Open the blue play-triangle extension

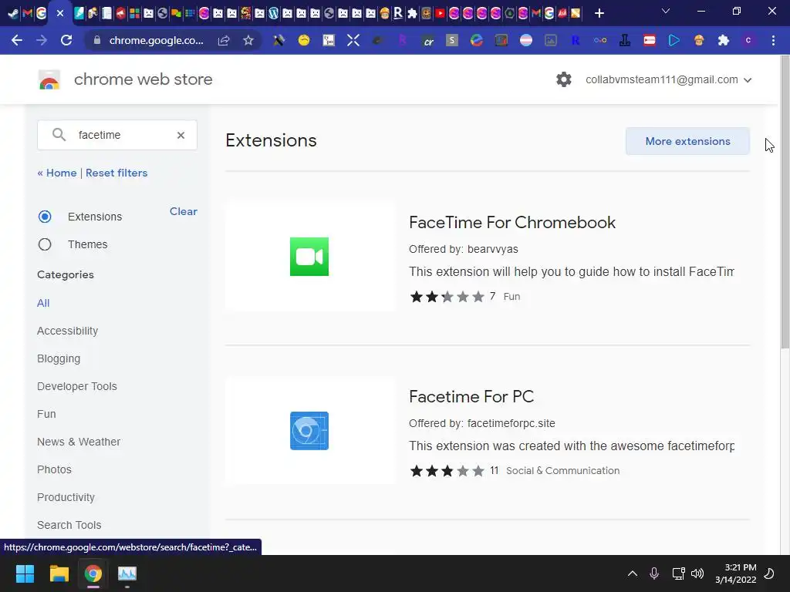click(674, 40)
